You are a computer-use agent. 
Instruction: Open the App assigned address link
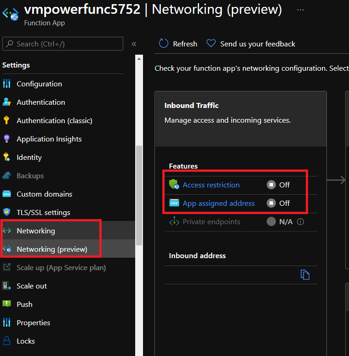point(218,203)
